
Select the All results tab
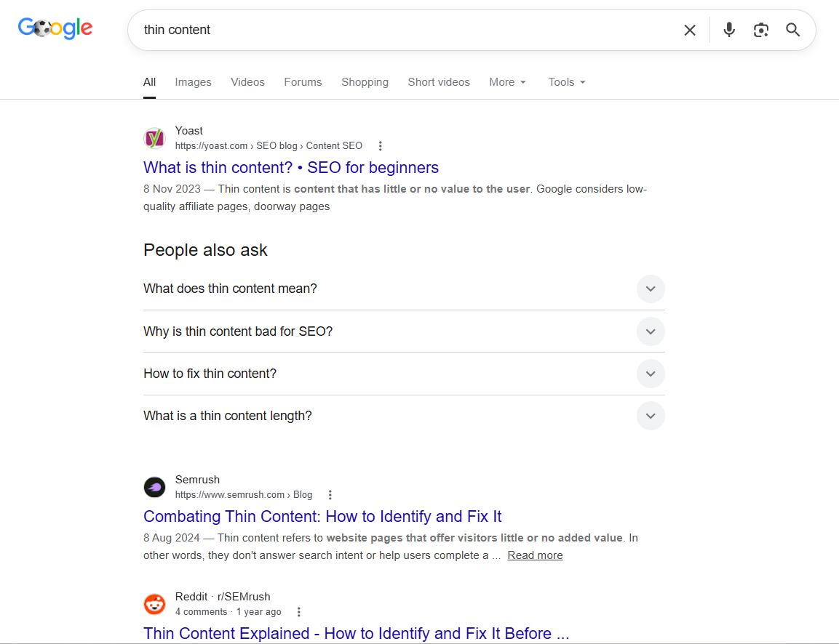click(x=149, y=82)
